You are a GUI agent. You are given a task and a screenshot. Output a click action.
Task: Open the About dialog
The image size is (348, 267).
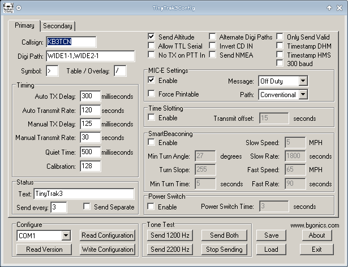pos(317,235)
